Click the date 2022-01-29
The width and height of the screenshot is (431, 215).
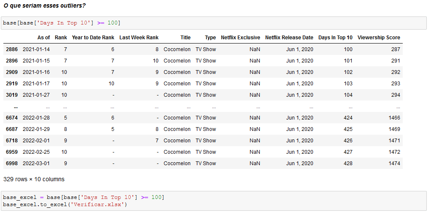(36, 129)
